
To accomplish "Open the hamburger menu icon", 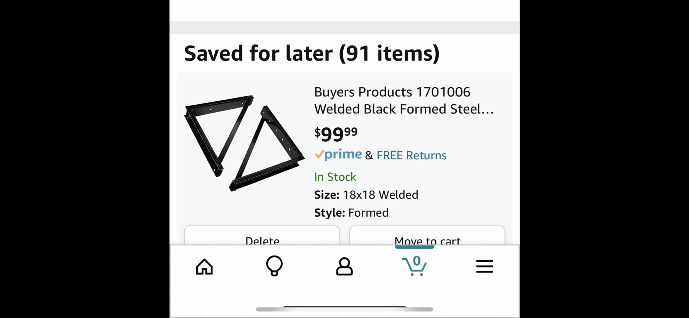I will [x=484, y=266].
